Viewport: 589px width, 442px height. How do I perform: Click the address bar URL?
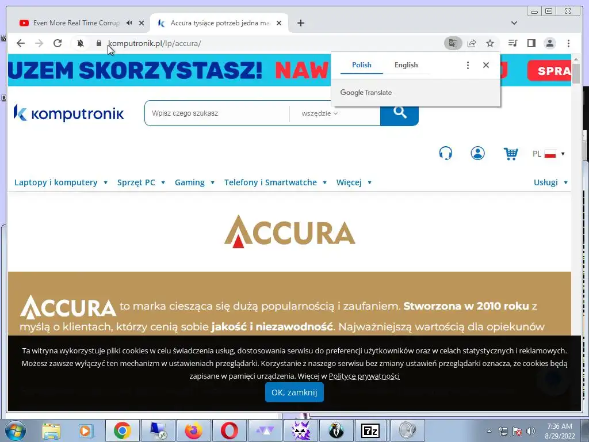pyautogui.click(x=154, y=43)
